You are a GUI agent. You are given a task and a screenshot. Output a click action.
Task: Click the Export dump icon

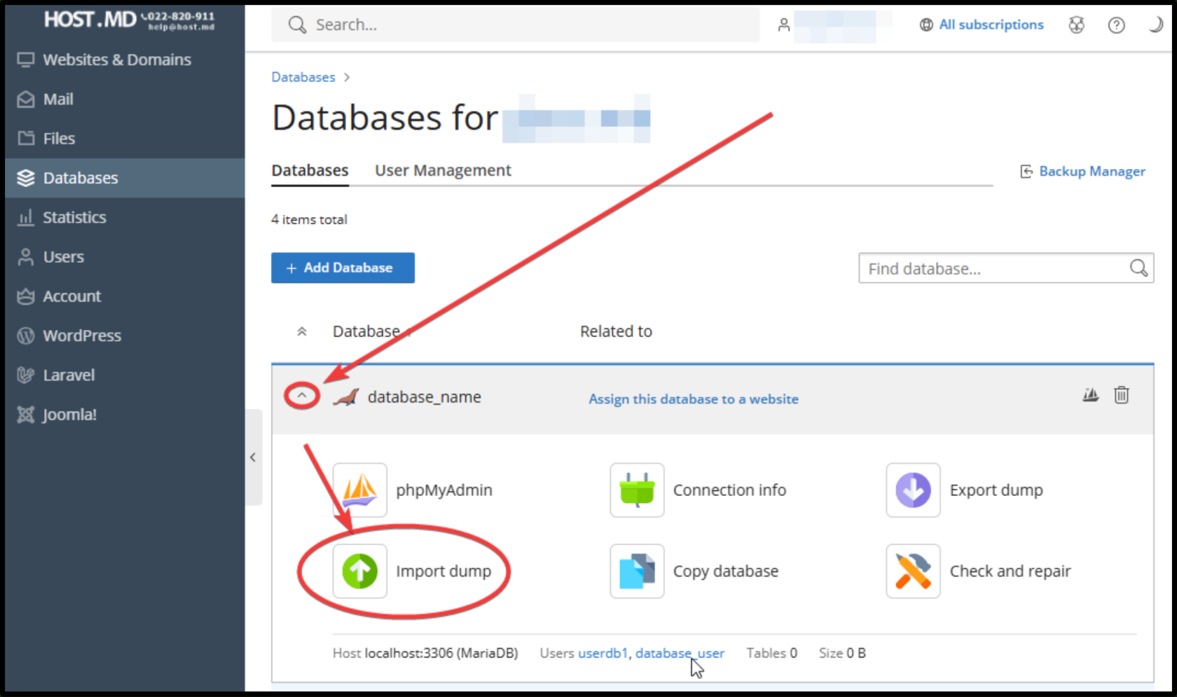[x=913, y=490]
